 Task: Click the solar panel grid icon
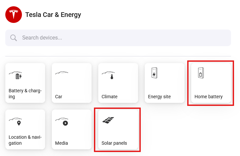pyautogui.click(x=108, y=120)
